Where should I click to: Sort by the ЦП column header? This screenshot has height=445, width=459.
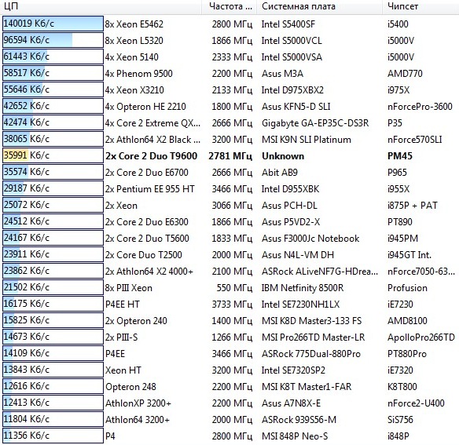[101, 6]
